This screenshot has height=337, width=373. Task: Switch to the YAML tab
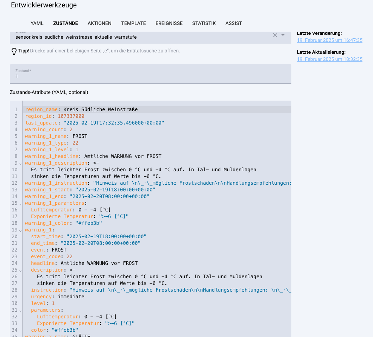[37, 23]
